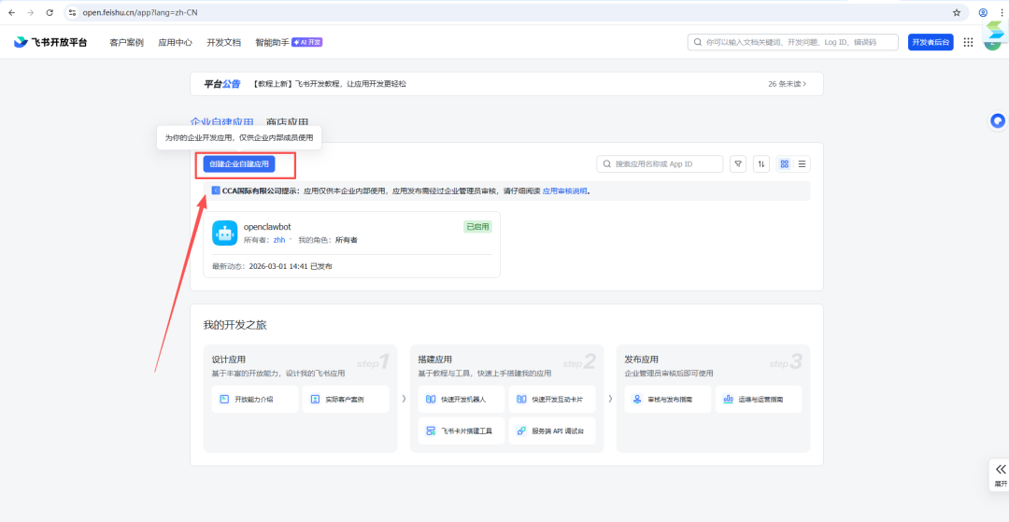Select the 商店应用 tab
1009x522 pixels.
287,121
